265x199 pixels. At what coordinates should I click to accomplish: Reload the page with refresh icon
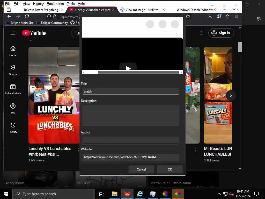27,16
